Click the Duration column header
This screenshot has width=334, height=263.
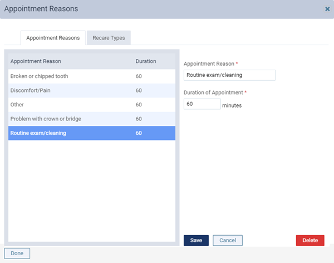(x=146, y=61)
